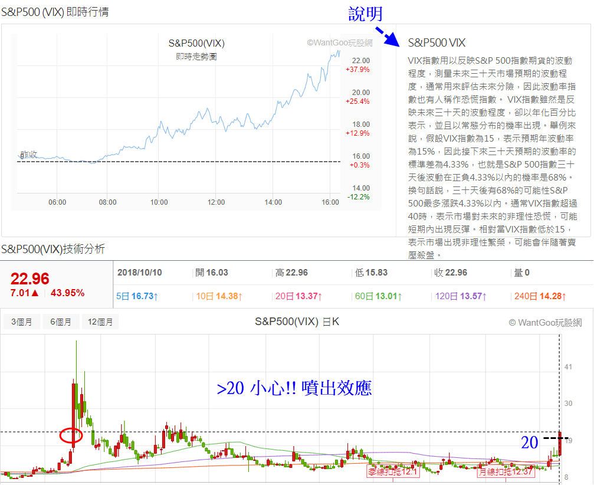Show the 12個月 chart range
The image size is (594, 485).
pos(100,322)
